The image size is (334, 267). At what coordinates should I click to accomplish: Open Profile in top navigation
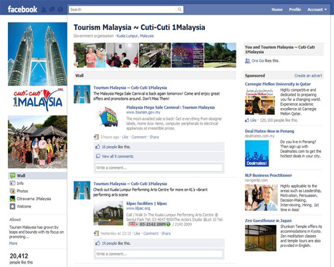[295, 9]
